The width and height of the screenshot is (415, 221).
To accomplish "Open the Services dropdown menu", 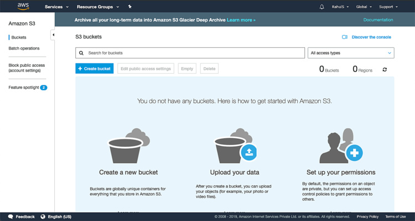I will [56, 7].
